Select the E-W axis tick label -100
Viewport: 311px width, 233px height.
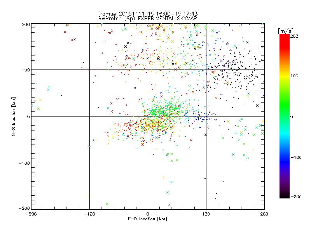pyautogui.click(x=89, y=214)
